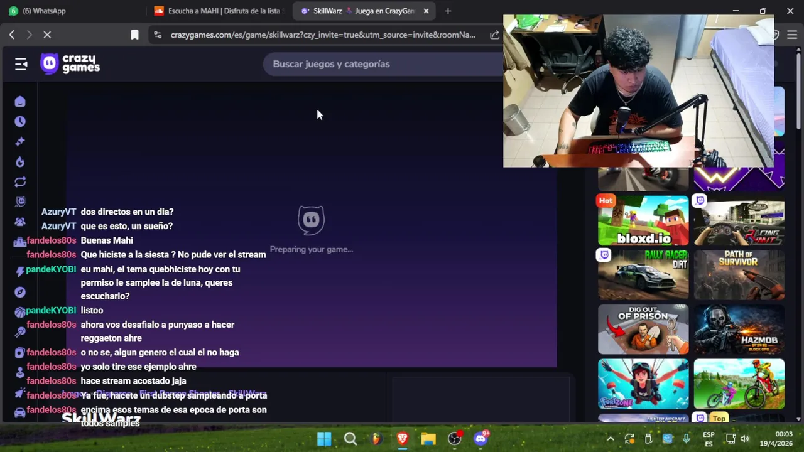Open Brave browser from taskbar
Viewport: 804px width, 452px height.
click(x=403, y=439)
